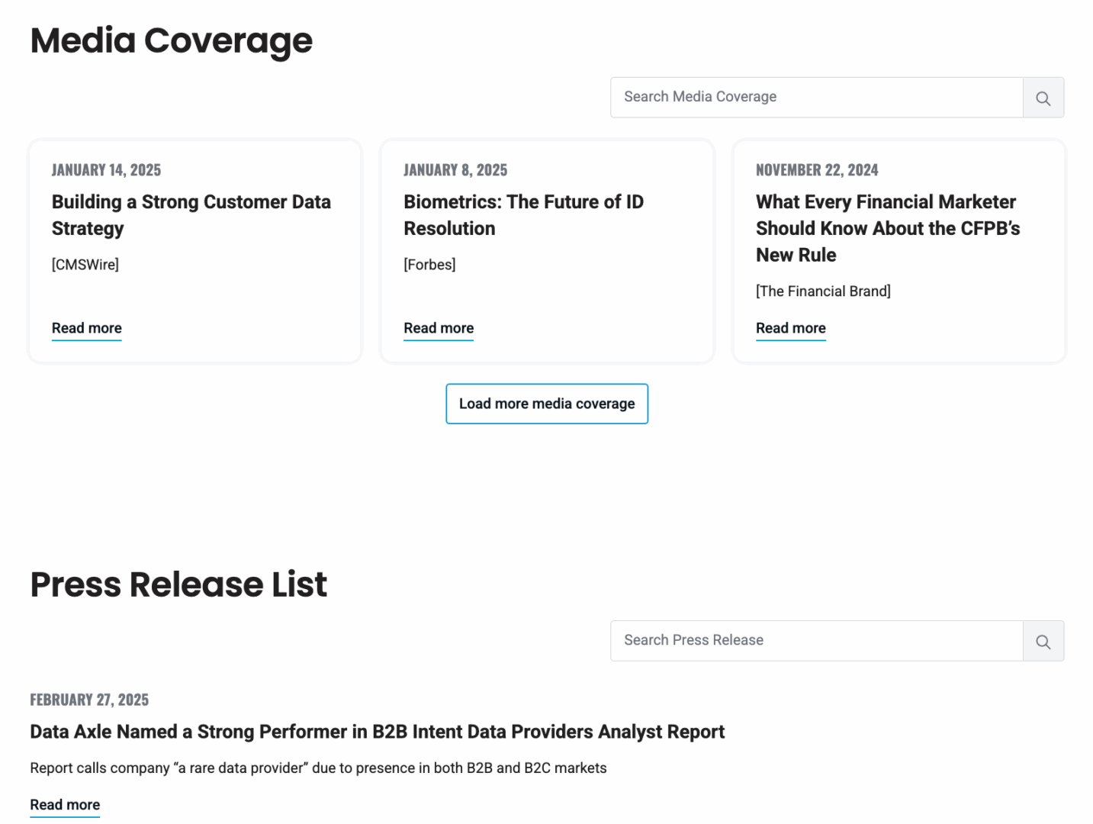Open Read more for CFPB New Rule article
Viewport: 1093px width, 824px height.
pyautogui.click(x=790, y=328)
